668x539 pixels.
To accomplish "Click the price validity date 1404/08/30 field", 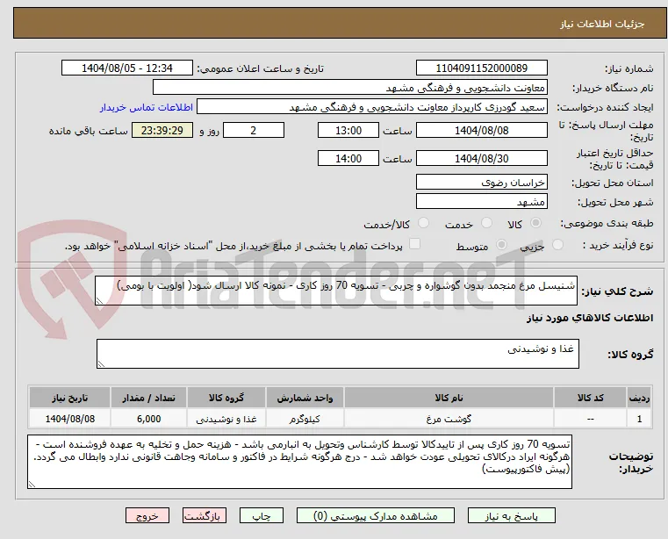I will tap(482, 159).
